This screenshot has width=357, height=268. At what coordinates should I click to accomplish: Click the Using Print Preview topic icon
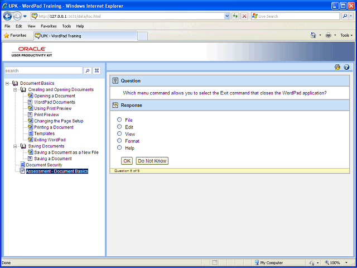(30, 108)
